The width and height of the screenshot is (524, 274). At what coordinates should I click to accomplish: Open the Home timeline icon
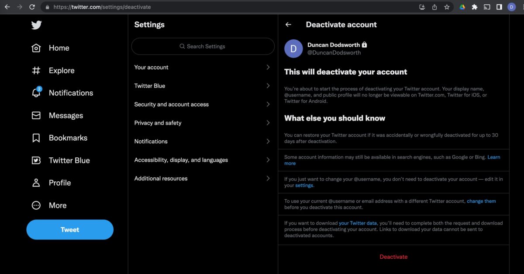click(36, 48)
